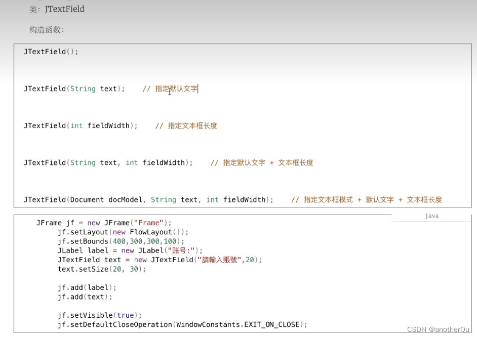Click comment '// 指定默认文字 + 文本框长度'
The width and height of the screenshot is (477, 338).
[x=262, y=163]
